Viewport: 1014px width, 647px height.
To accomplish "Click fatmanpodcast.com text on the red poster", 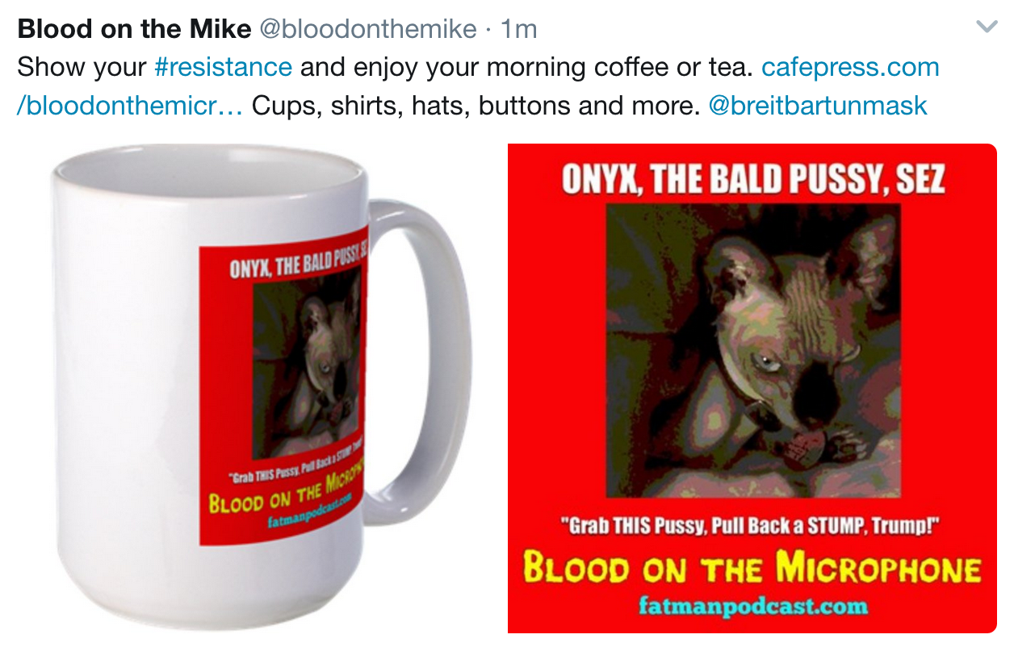I will (x=752, y=604).
